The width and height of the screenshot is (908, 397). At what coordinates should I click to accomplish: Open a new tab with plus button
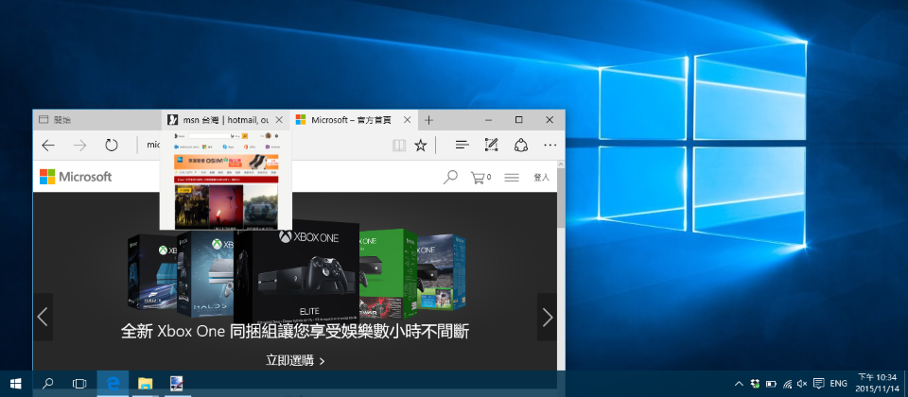point(428,120)
